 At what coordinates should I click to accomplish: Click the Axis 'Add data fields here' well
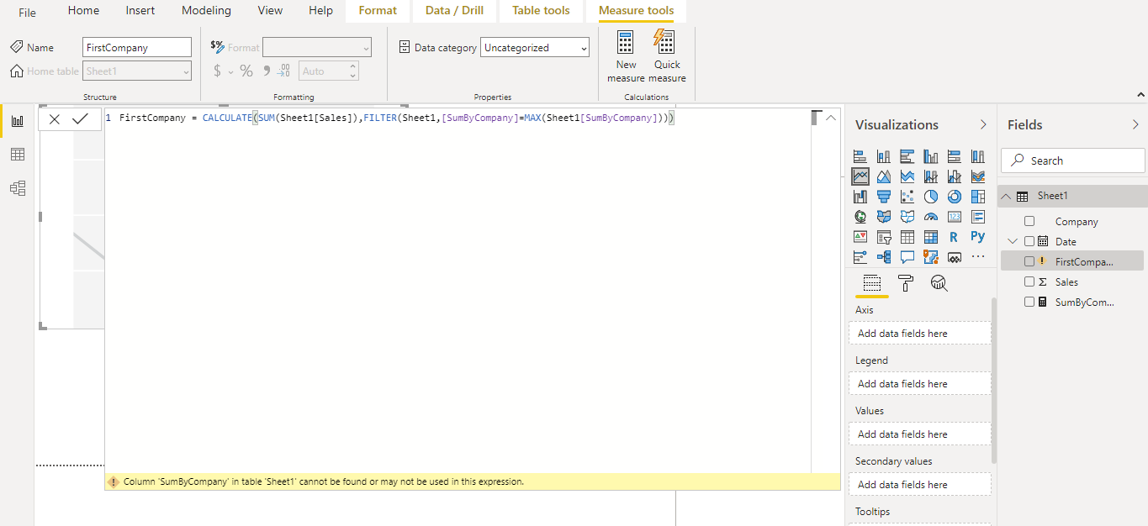(x=919, y=334)
